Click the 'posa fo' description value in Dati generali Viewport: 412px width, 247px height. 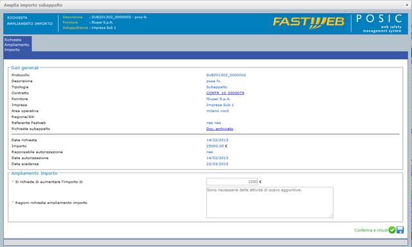click(x=213, y=81)
